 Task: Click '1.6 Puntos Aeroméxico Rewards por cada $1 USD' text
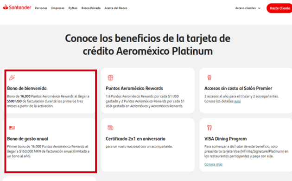coord(142,97)
